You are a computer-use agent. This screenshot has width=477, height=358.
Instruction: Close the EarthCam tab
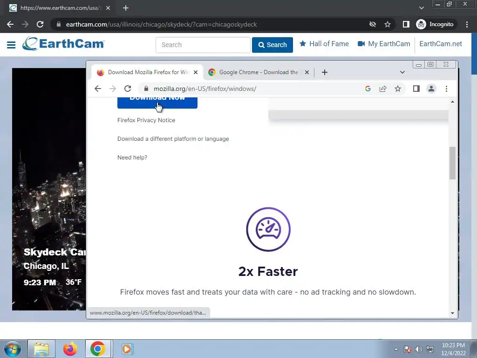[108, 8]
